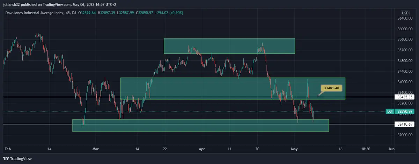Screen dimensions: 419x164
Task: Click the Apr label on time axis
Action: [201, 149]
